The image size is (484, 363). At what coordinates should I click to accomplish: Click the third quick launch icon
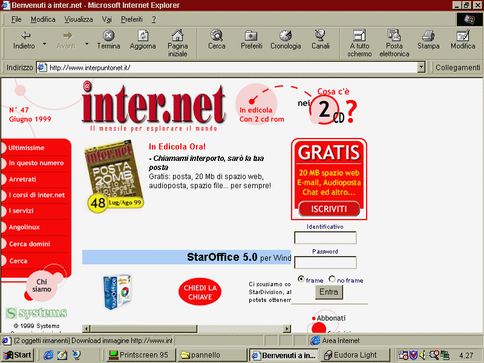[76, 355]
